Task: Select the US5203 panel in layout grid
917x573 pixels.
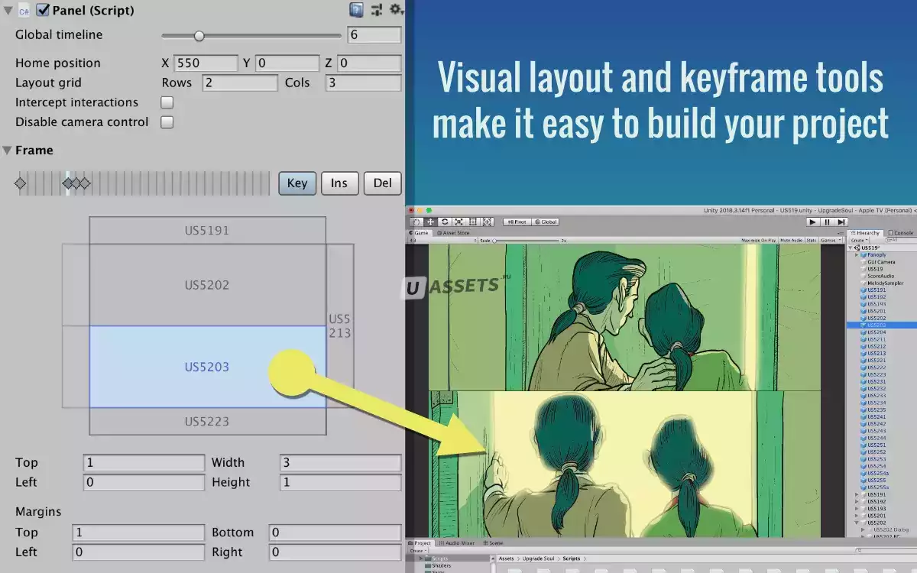Action: tap(207, 367)
